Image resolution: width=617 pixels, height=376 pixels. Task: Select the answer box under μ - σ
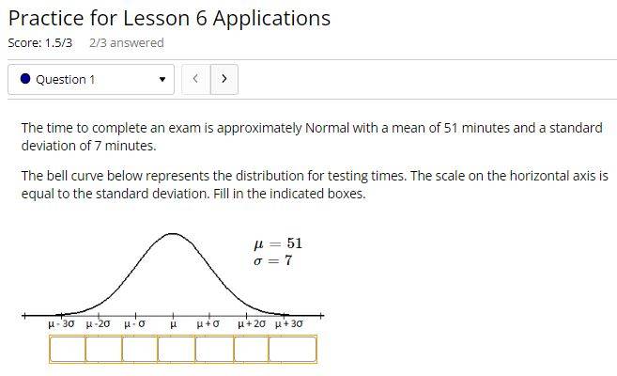coord(140,349)
